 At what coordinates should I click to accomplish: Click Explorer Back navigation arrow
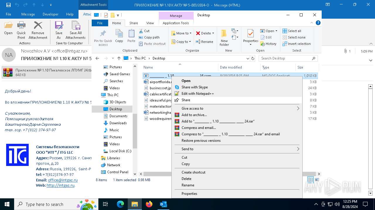97,58
